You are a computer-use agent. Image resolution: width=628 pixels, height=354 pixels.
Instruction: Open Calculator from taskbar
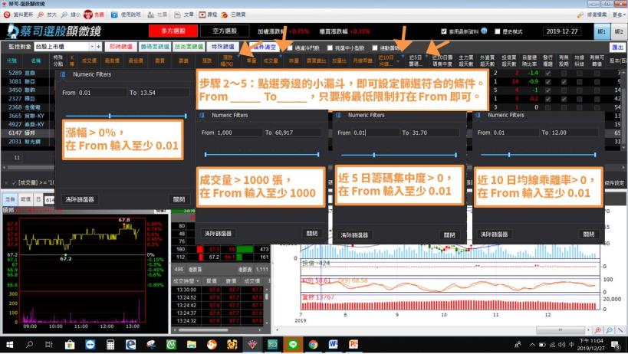pyautogui.click(x=110, y=344)
